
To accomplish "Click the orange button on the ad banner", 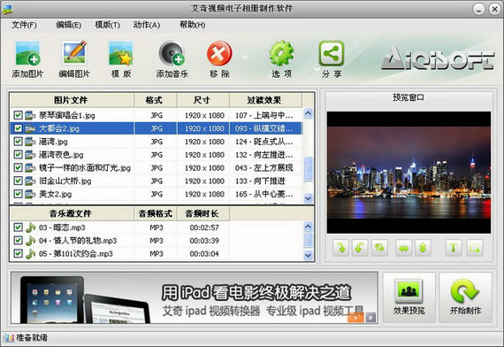I will click(355, 318).
